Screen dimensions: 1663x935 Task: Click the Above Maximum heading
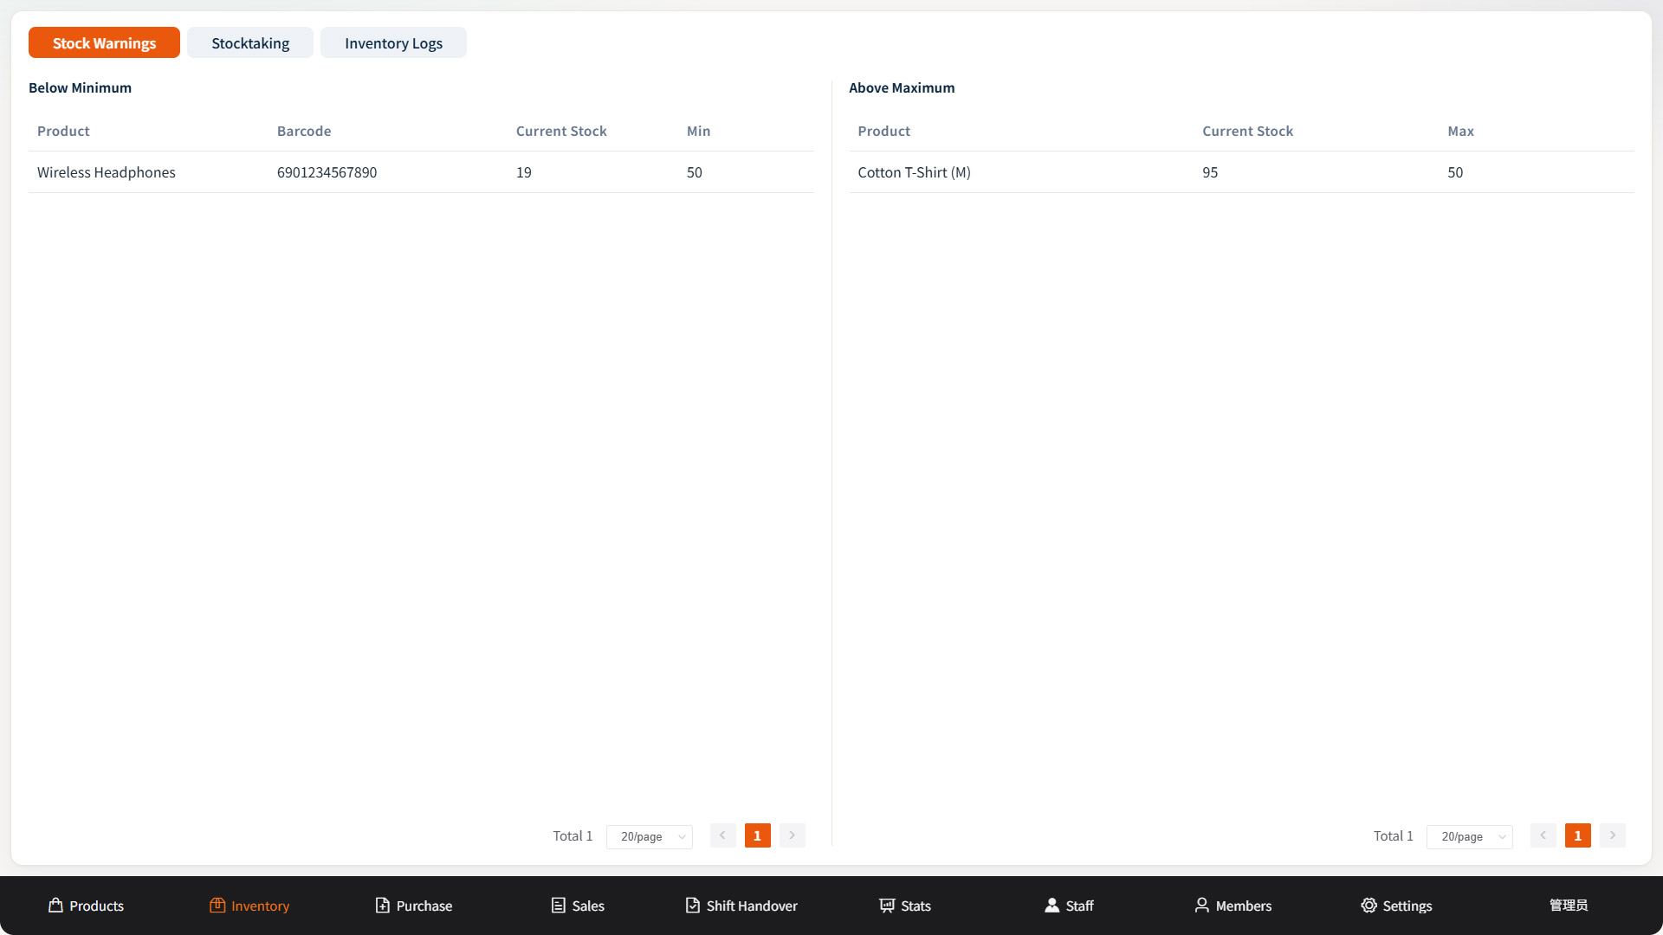tap(902, 87)
